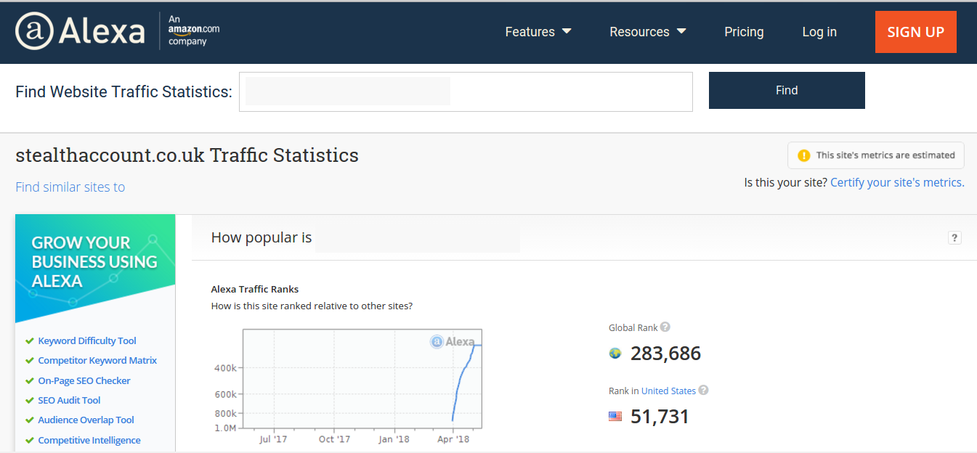The width and height of the screenshot is (977, 453).
Task: Click the US flag icon beside 51,731
Action: [615, 416]
